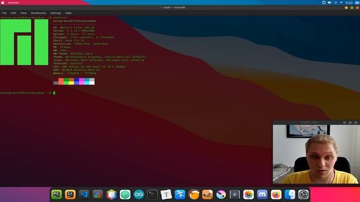Click the terminal prompt with green cursor
Image resolution: width=360 pixels, height=202 pixels.
28,93
